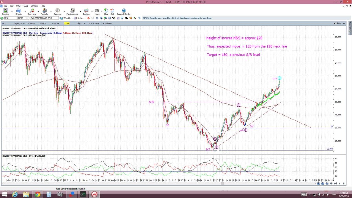Click the green go icon beside HPQ
Viewport: 352px width, 198px height.
coord(2,18)
